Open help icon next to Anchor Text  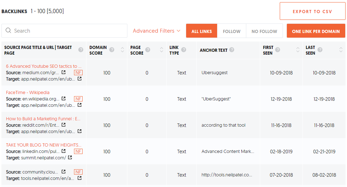click(232, 50)
